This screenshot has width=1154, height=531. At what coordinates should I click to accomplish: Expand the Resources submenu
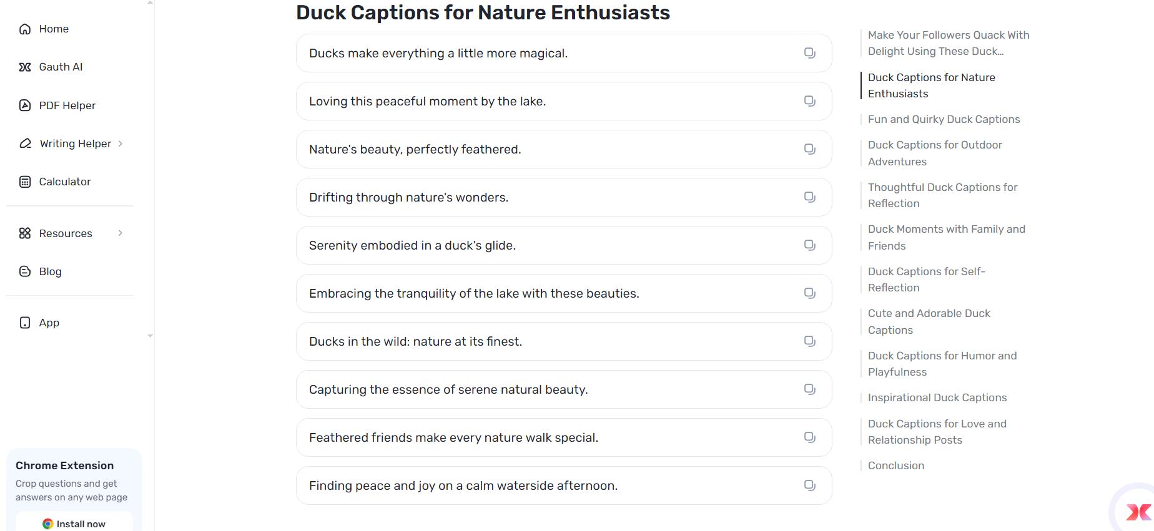point(121,233)
